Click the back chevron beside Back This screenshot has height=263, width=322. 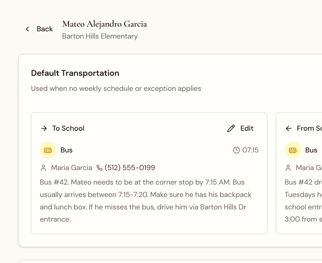click(x=27, y=29)
